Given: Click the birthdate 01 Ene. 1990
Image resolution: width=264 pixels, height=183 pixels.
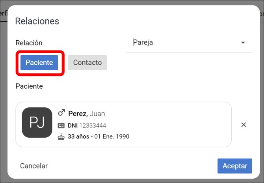Looking at the screenshot, I should pyautogui.click(x=112, y=137).
